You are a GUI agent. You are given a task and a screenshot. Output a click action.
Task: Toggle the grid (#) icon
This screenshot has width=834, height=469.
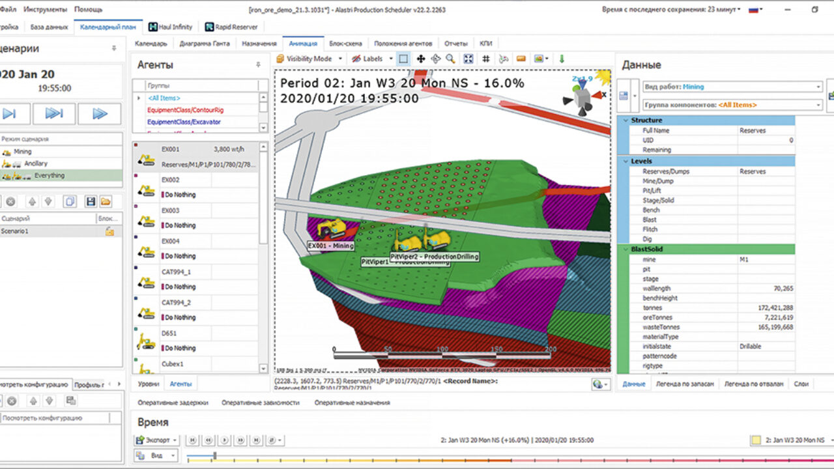pyautogui.click(x=486, y=59)
